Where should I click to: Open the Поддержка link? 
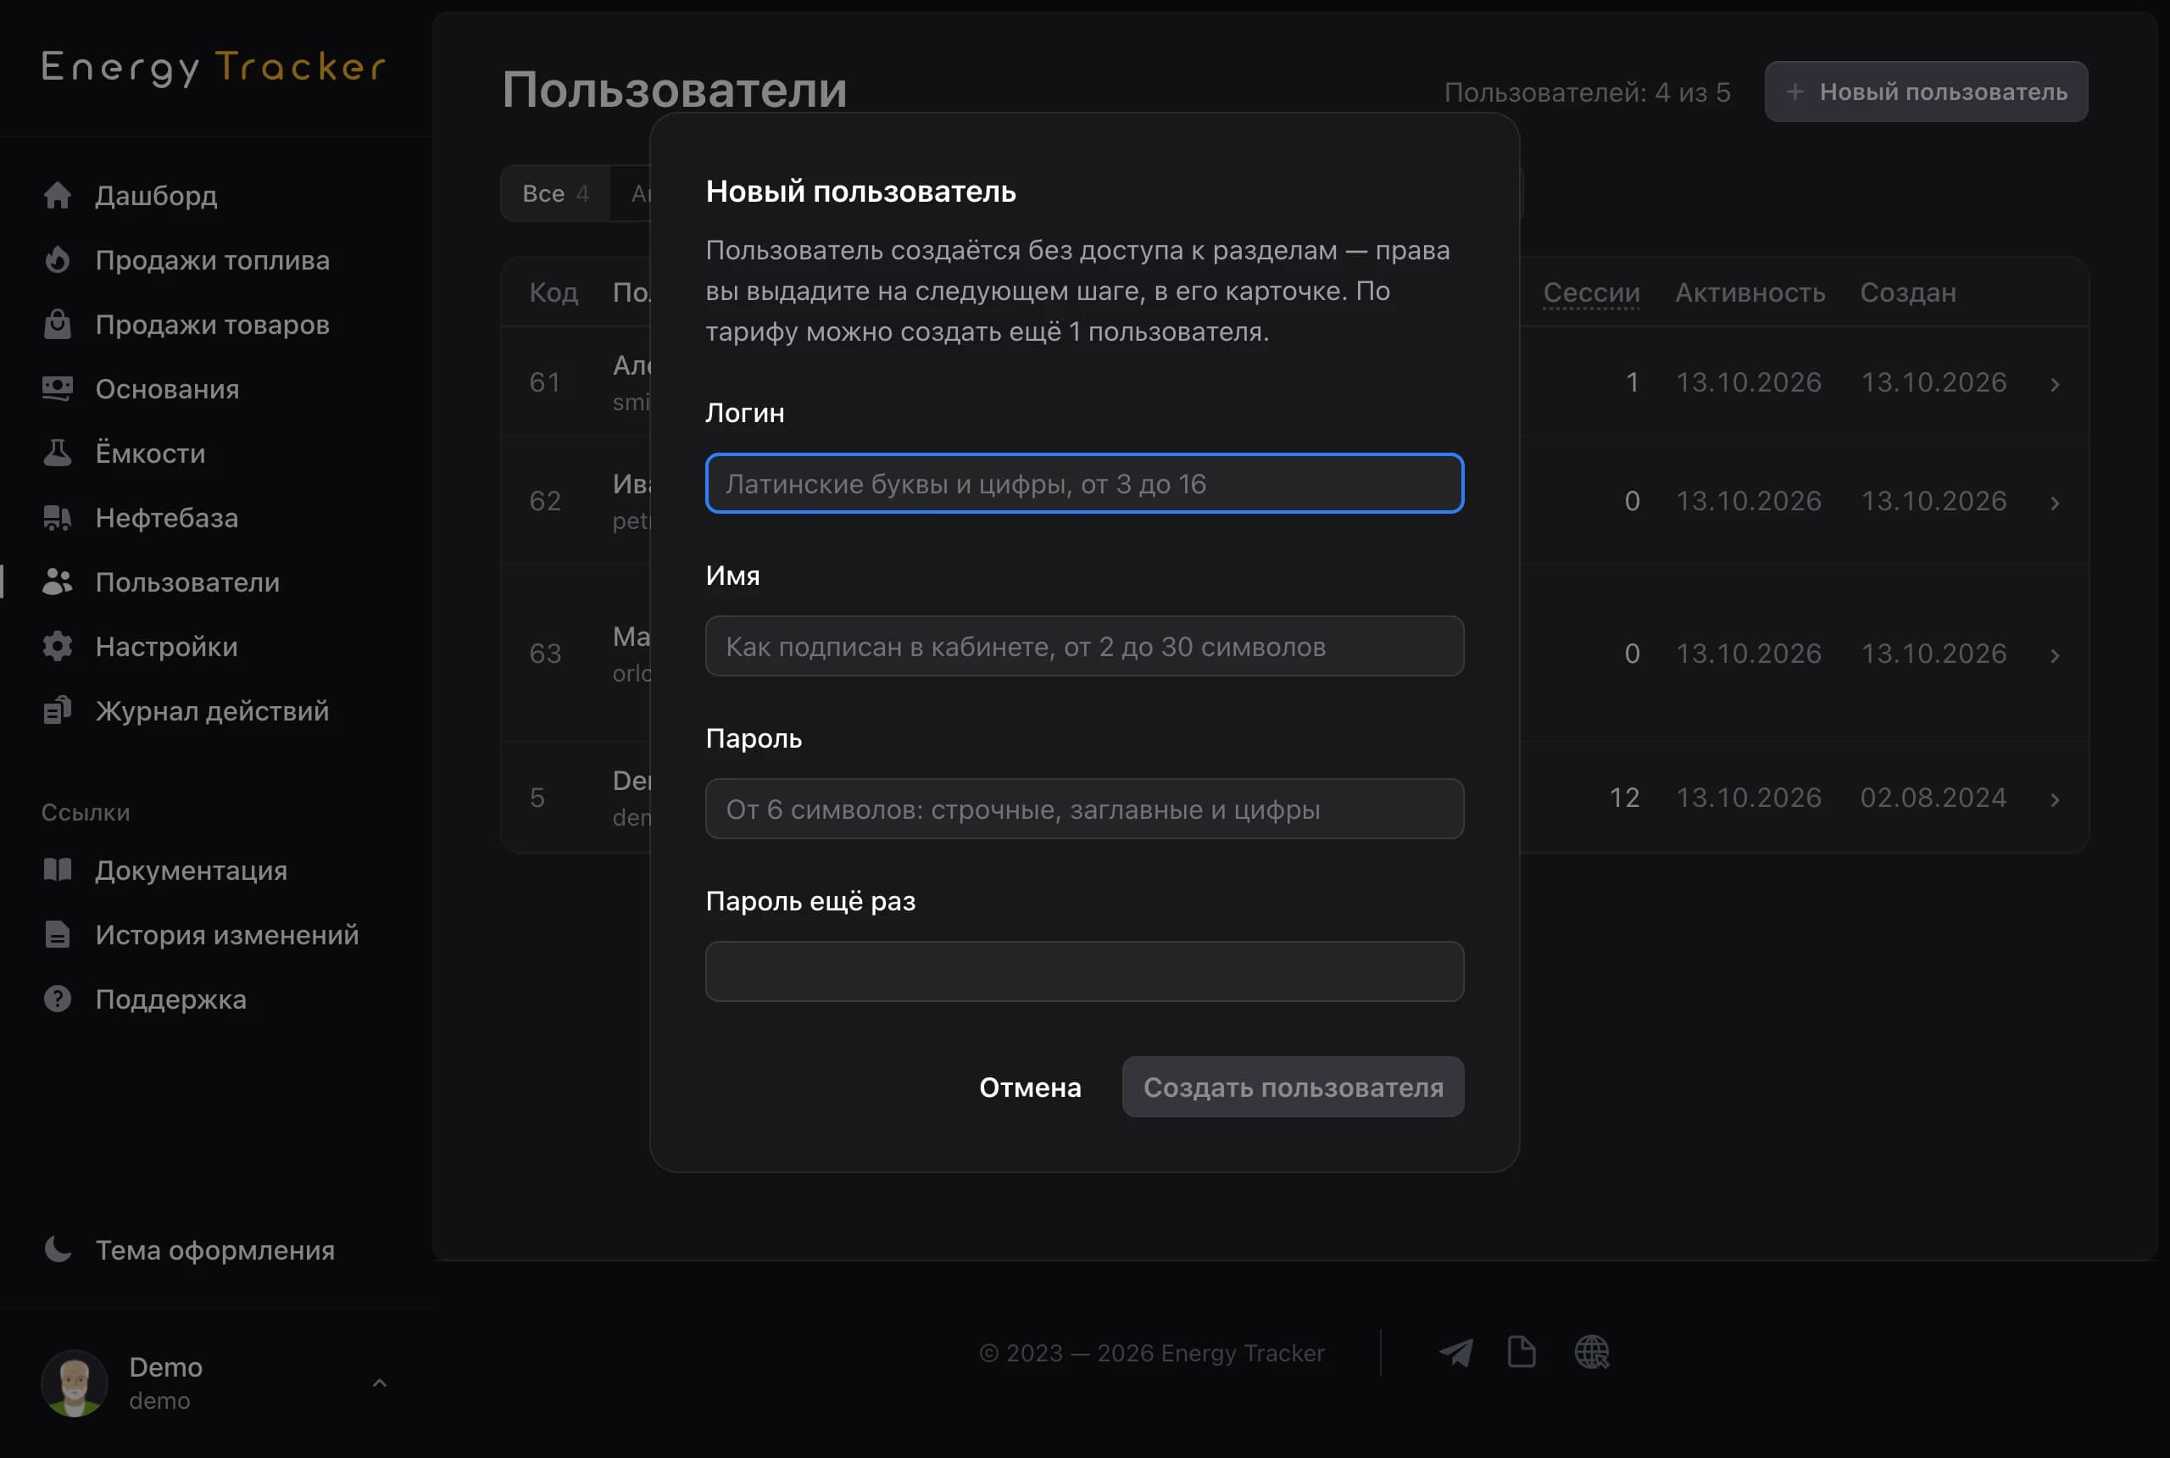click(x=171, y=999)
